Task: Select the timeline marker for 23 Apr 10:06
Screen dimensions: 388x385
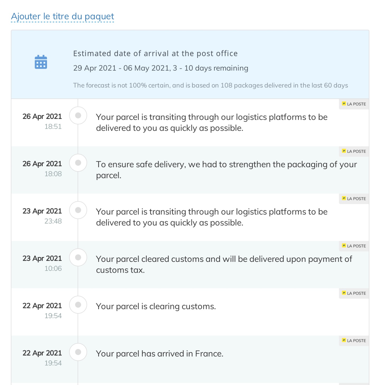Action: pos(78,257)
